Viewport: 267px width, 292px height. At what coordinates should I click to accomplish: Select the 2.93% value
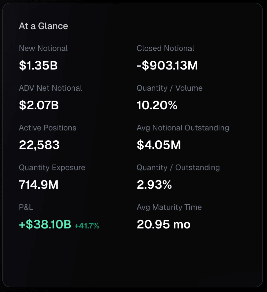pos(154,185)
